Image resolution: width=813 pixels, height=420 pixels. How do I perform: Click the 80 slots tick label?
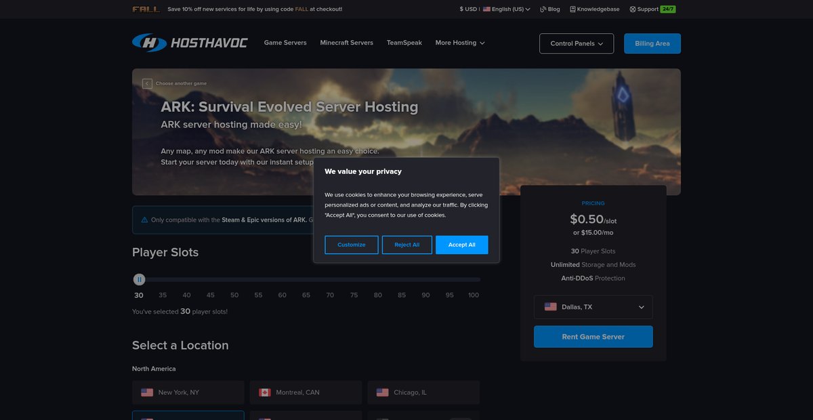tap(378, 295)
